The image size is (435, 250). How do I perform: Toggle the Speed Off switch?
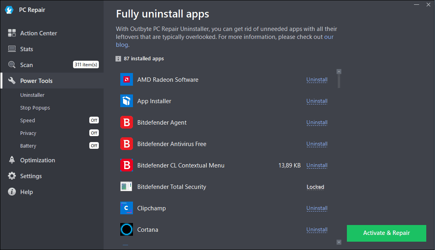(94, 120)
